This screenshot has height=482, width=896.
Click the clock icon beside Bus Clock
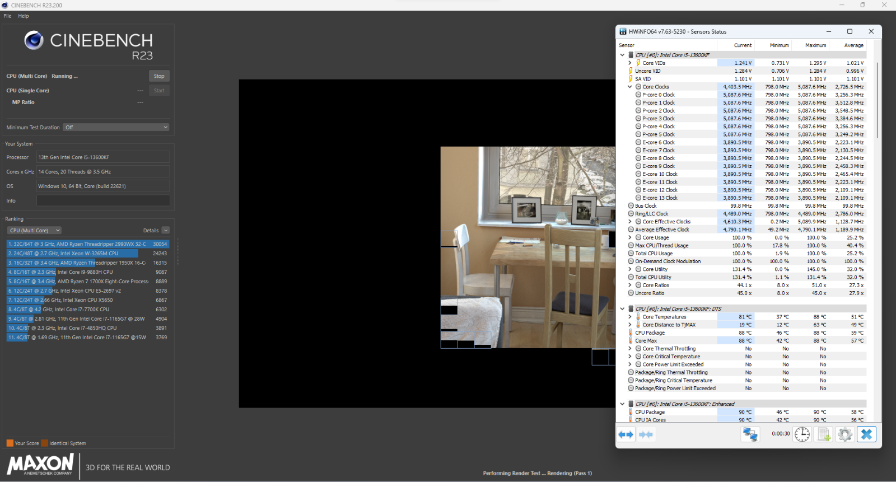coord(631,206)
